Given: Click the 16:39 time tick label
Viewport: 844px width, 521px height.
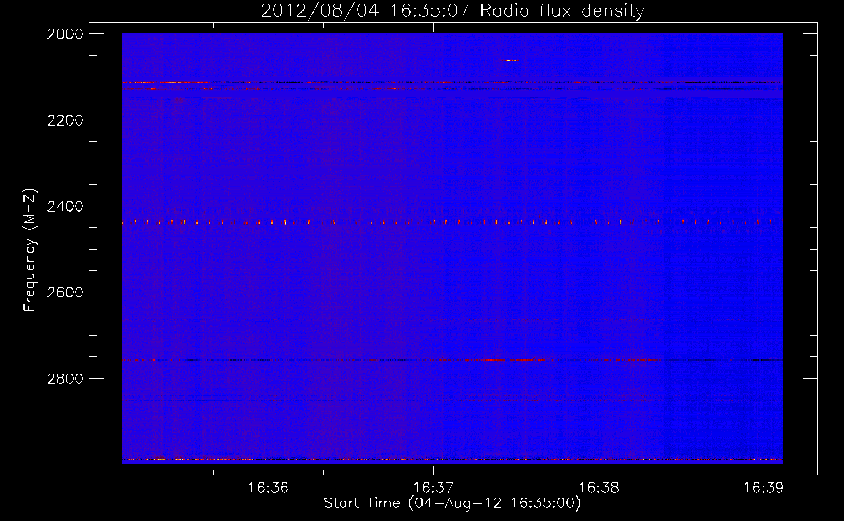Looking at the screenshot, I should [764, 488].
